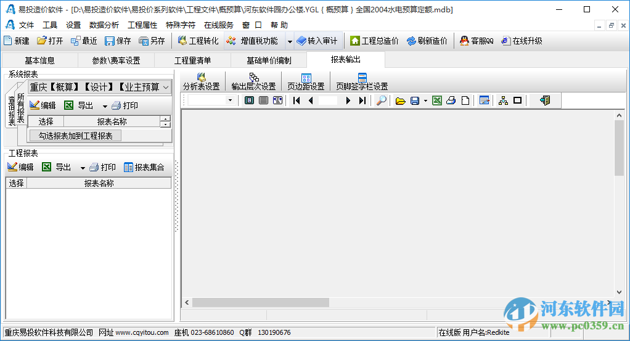The width and height of the screenshot is (630, 341).
Task: Click 刷新造价 refresh button
Action: 427,41
